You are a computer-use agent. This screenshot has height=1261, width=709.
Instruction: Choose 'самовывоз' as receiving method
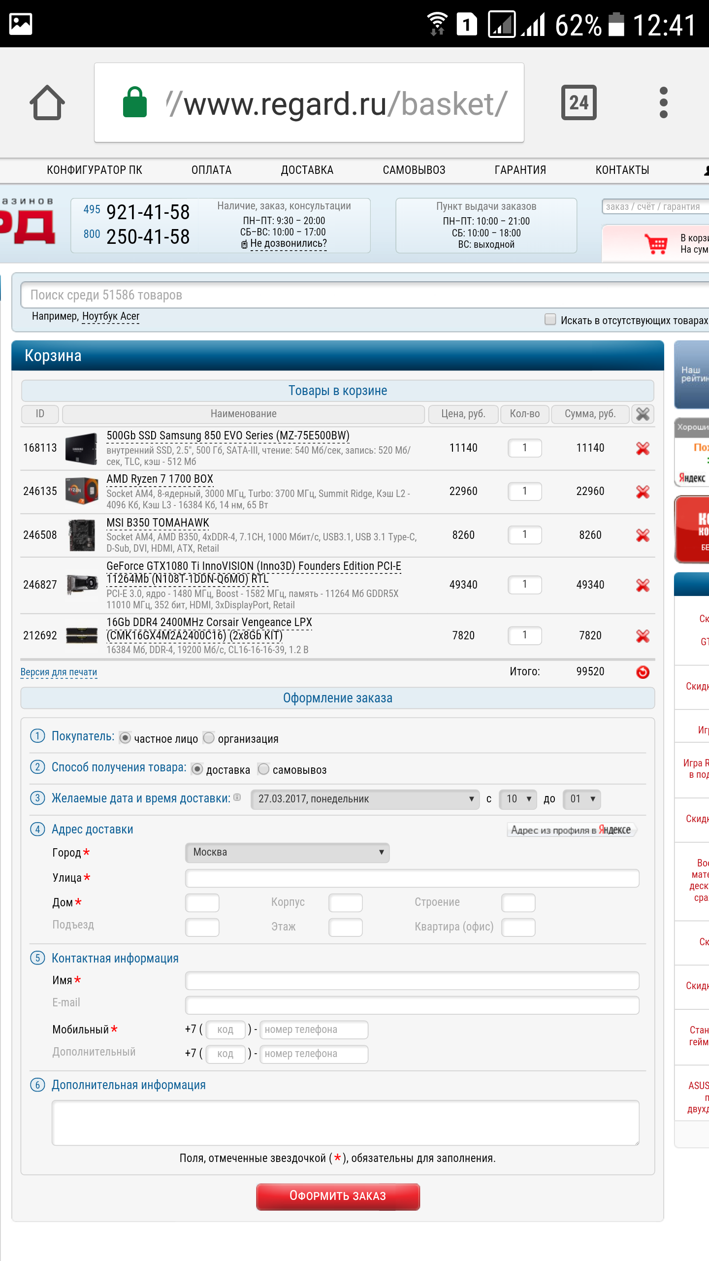click(x=264, y=769)
